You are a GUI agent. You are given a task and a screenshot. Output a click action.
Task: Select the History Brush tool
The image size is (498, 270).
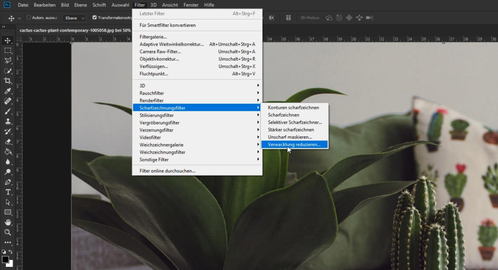coord(8,132)
